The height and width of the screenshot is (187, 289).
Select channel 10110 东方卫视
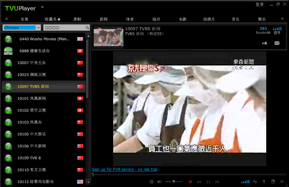click(44, 170)
